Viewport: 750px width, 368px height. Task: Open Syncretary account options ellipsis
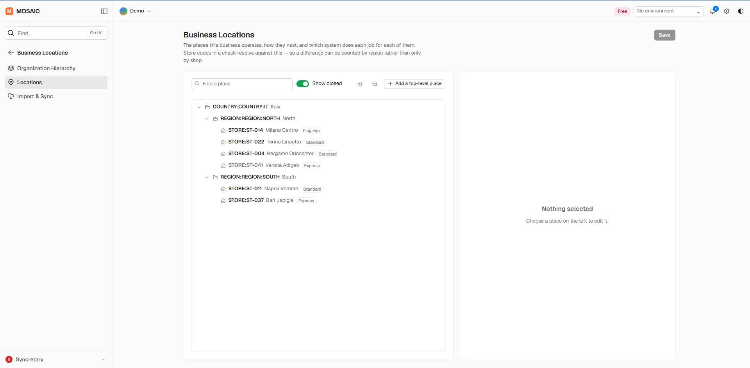pos(104,360)
